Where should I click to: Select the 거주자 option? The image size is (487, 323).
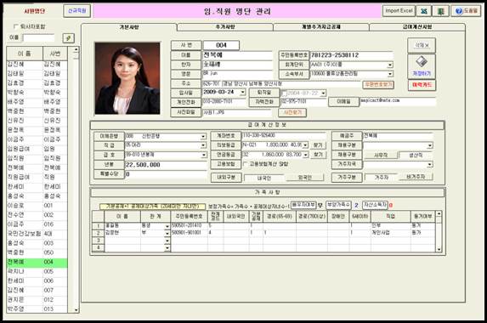coord(381,177)
